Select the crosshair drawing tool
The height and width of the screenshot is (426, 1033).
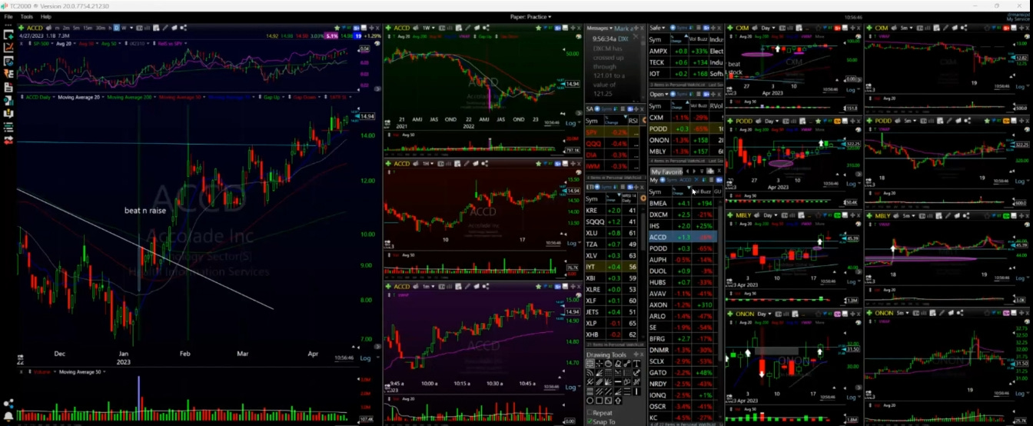(600, 364)
